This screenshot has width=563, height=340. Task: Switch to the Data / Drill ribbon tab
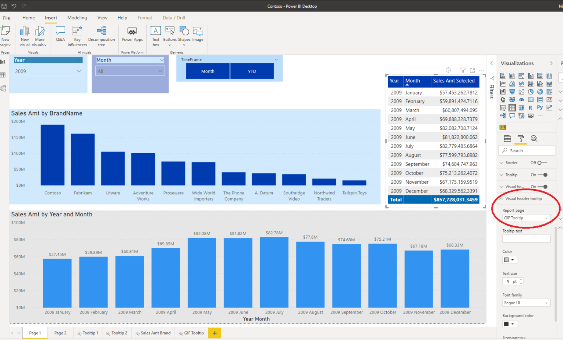coord(173,18)
